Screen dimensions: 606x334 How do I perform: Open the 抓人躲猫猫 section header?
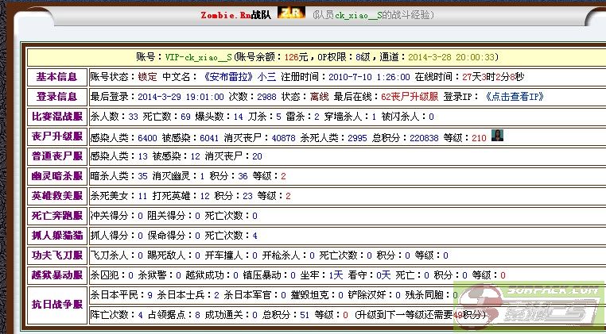click(x=56, y=236)
